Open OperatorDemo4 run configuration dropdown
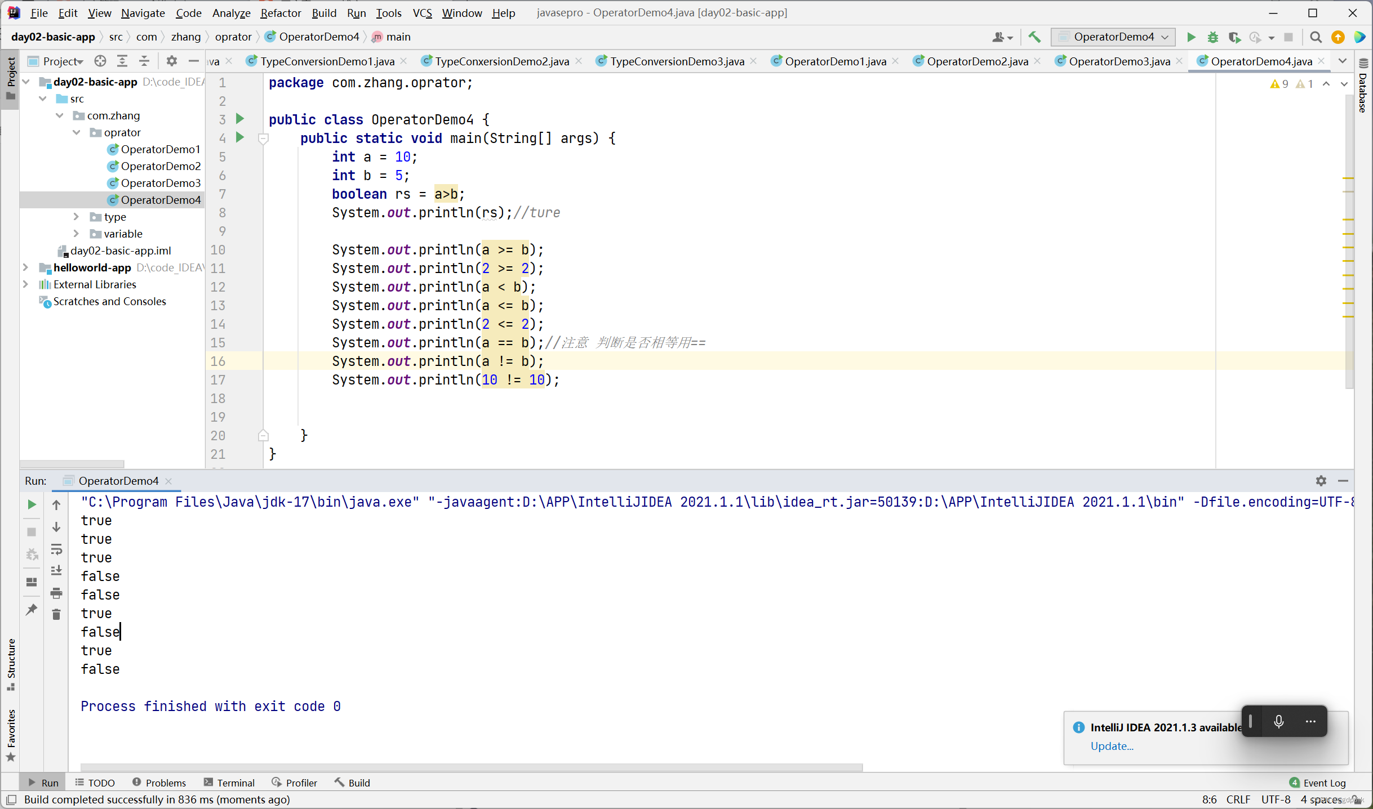 [x=1113, y=37]
